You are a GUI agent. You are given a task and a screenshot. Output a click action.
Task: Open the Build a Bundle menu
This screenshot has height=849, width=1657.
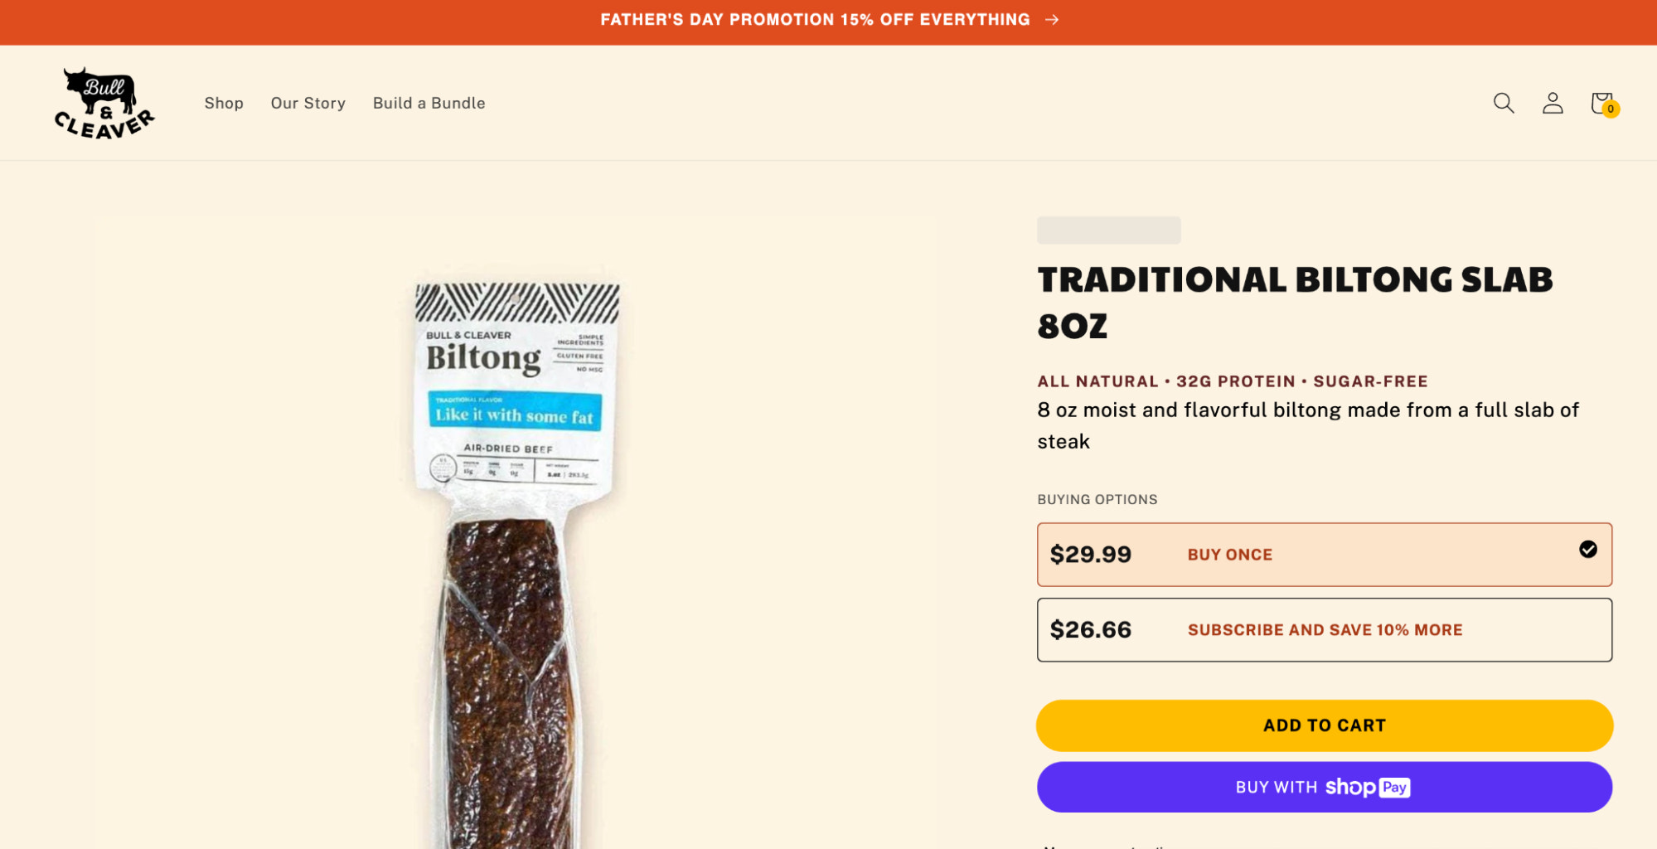(x=429, y=103)
